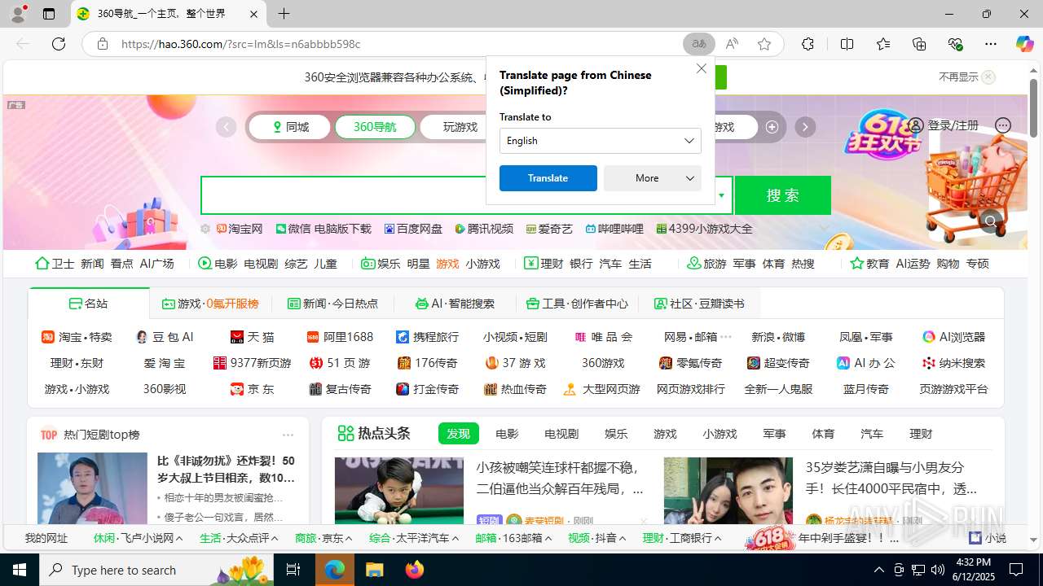Go to previous category with left arrow
The image size is (1043, 586).
pyautogui.click(x=226, y=127)
